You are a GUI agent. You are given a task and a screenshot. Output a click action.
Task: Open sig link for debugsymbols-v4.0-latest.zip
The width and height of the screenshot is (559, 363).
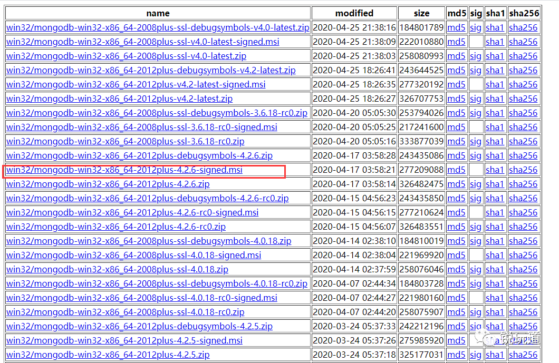click(476, 27)
